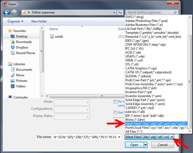
Task: Choose Rhino (*.3dm) file type
Action: [x=135, y=120]
